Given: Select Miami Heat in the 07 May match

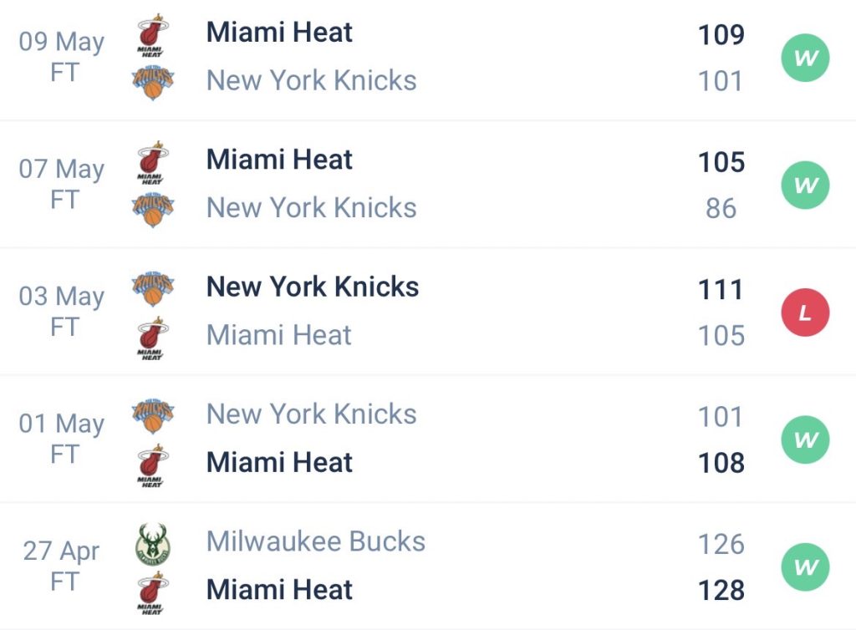Looking at the screenshot, I should 279,160.
